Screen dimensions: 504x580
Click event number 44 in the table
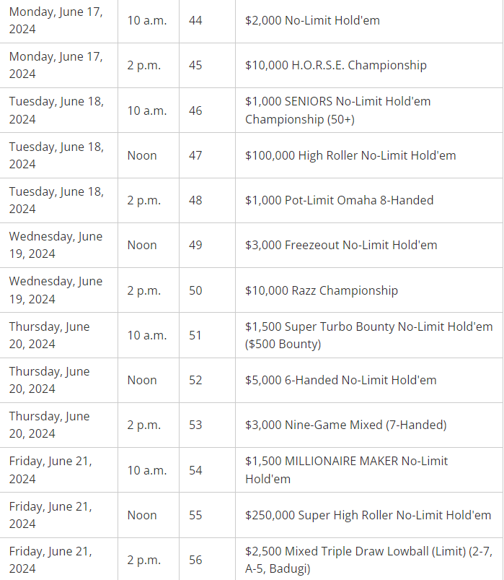(x=195, y=20)
